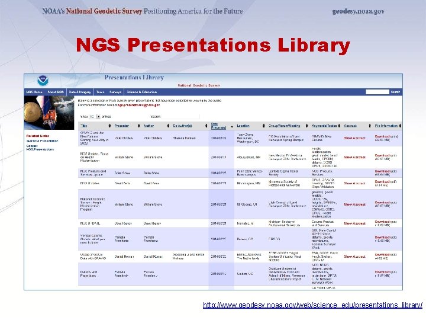This screenshot has height=320, width=426.
Task: Open the Surveys menu item
Action: pyautogui.click(x=115, y=92)
